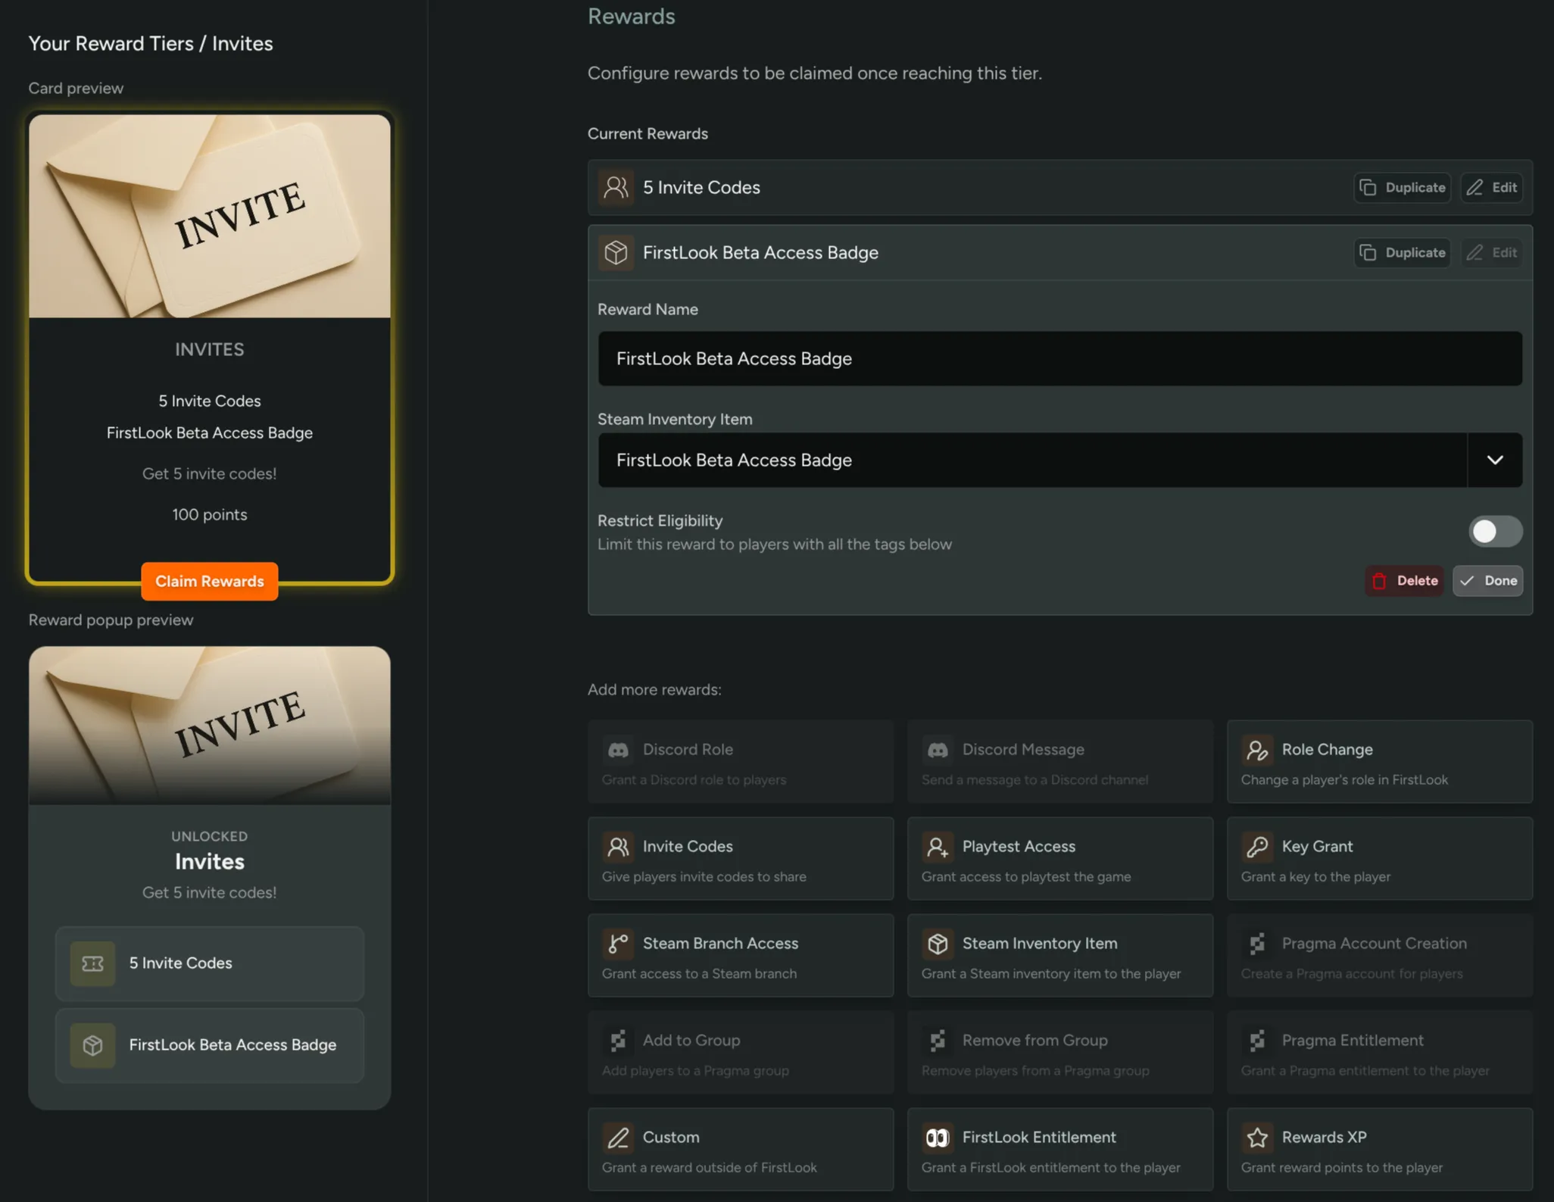Viewport: 1554px width, 1202px height.
Task: Click the ticket icon in popup preview
Action: [x=92, y=963]
